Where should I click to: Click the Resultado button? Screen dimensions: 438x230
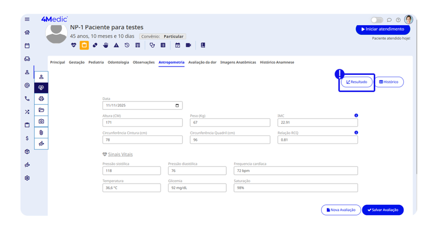pyautogui.click(x=357, y=82)
